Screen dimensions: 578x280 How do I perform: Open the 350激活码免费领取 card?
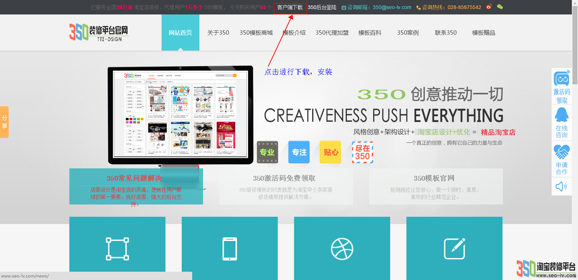[286, 186]
